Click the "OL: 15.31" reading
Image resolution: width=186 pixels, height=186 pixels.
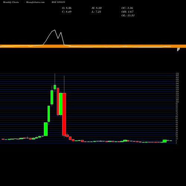[128, 16]
